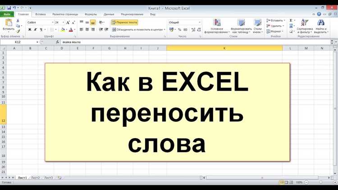Toggle Middle Align vertical alignment
This screenshot has width=338, height=190.
click(x=87, y=22)
